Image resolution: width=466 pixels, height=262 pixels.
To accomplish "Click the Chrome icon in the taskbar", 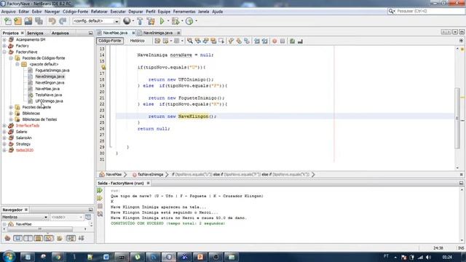I will (x=58, y=257).
